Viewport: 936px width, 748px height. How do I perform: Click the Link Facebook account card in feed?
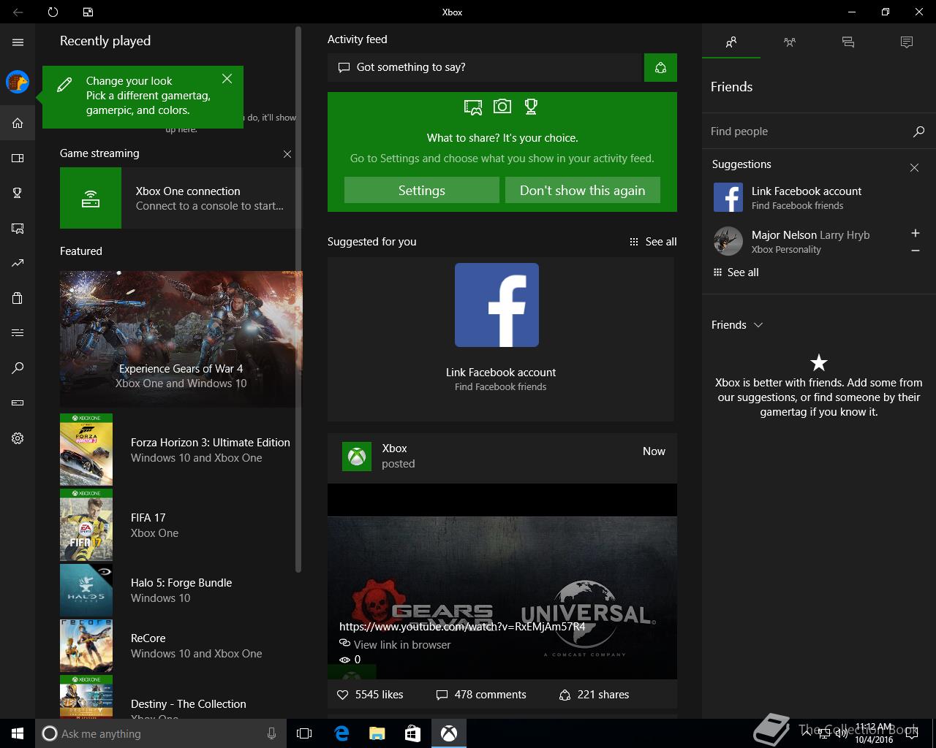[501, 340]
